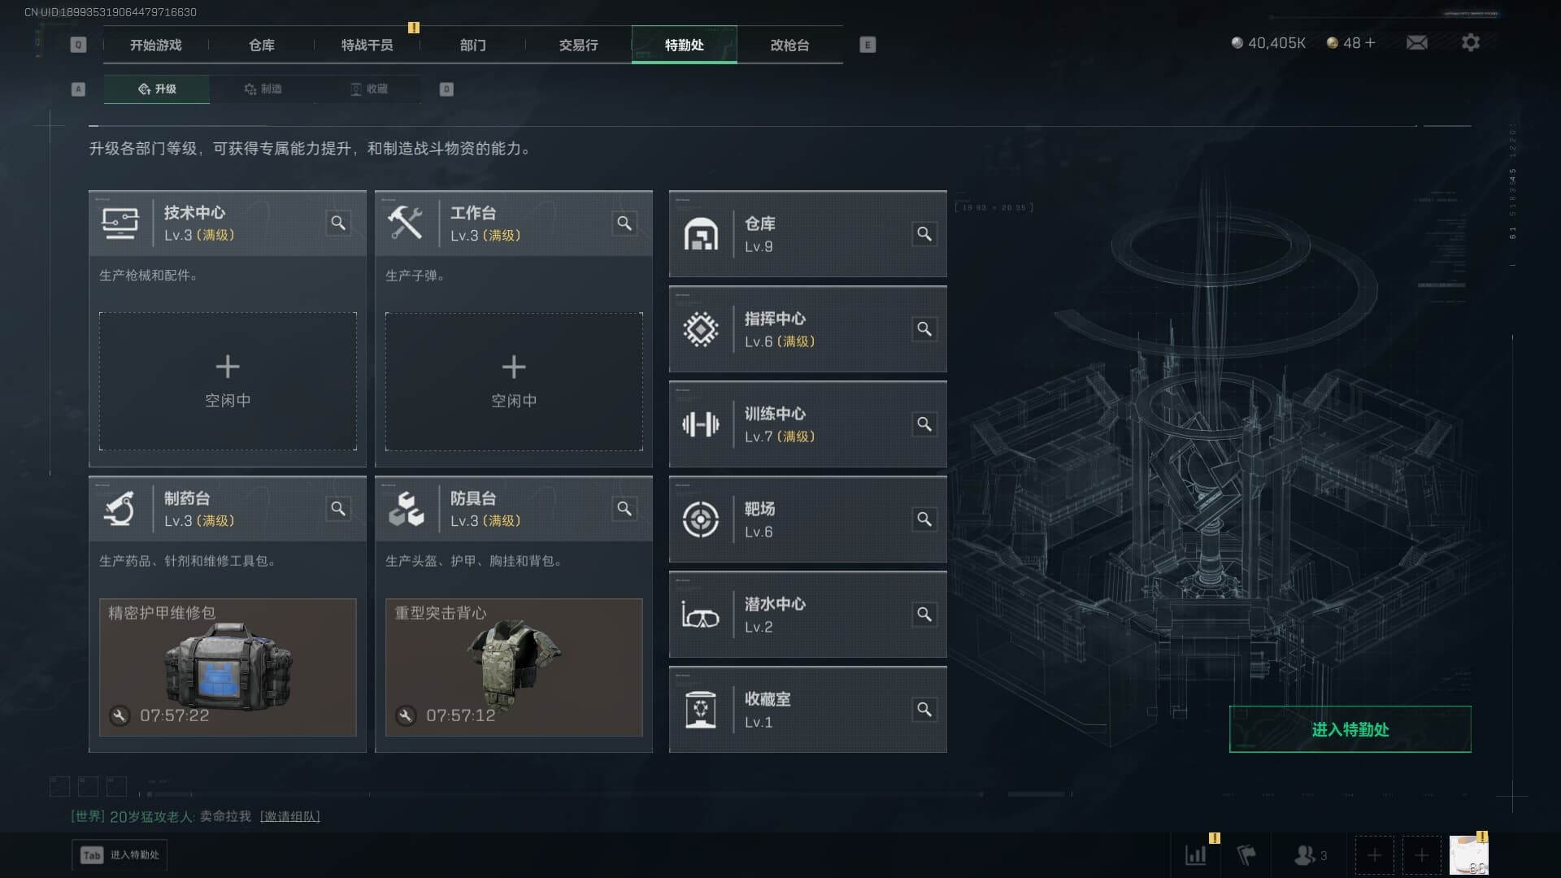Open the 精密护甲维修包 production thumbnail

tap(228, 667)
